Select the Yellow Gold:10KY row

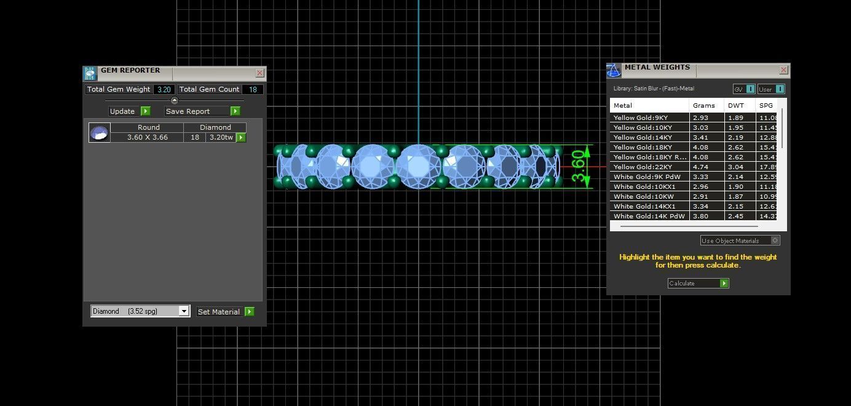(x=695, y=127)
